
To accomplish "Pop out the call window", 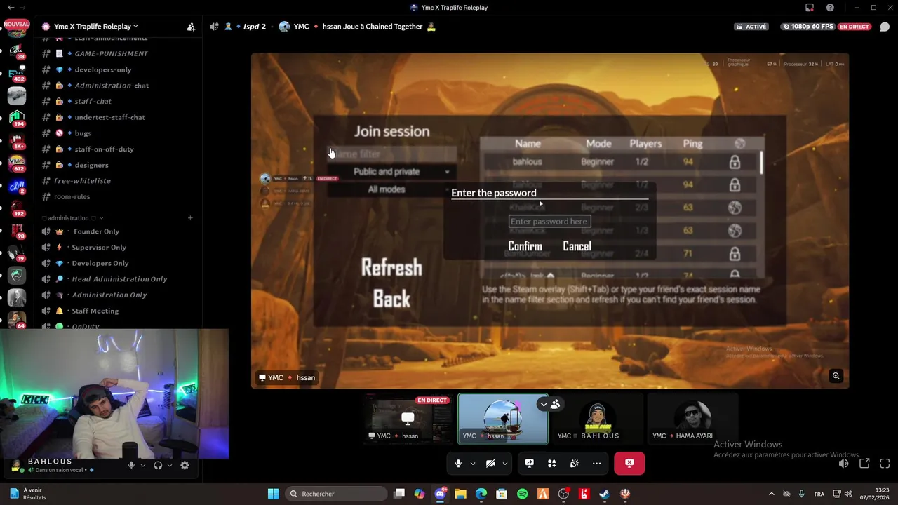I will pos(864,464).
